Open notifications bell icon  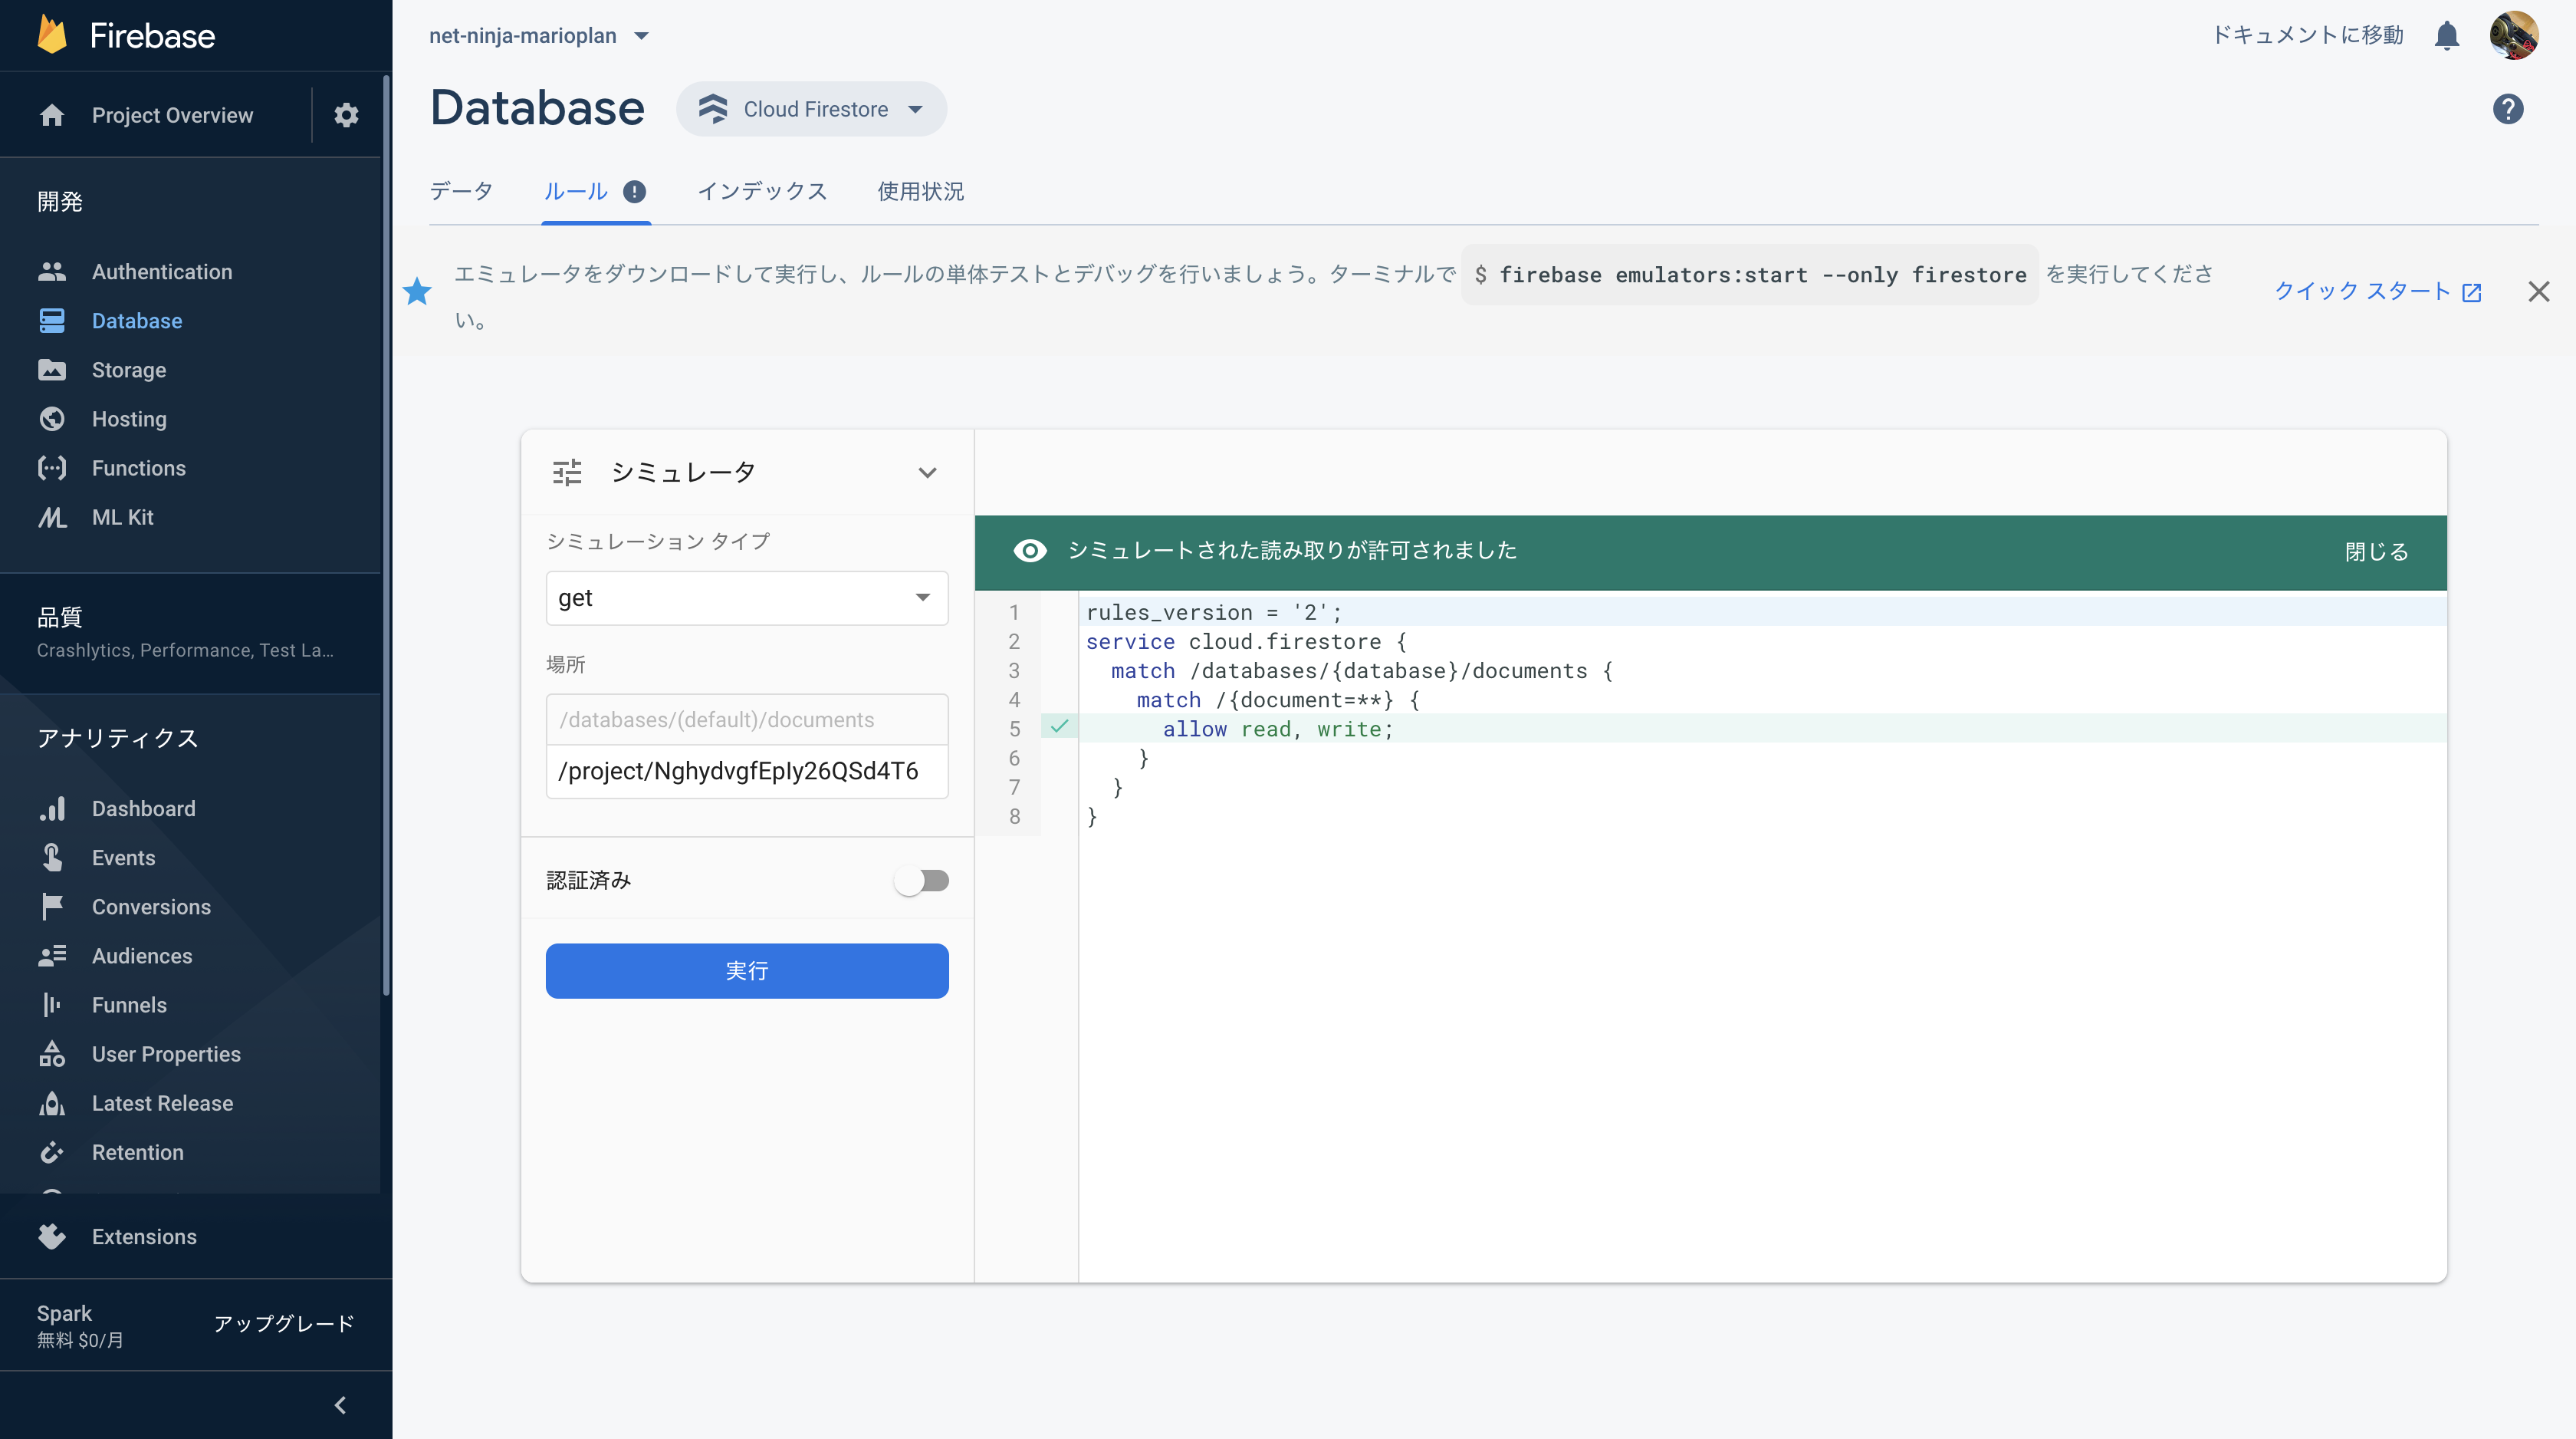2447,36
